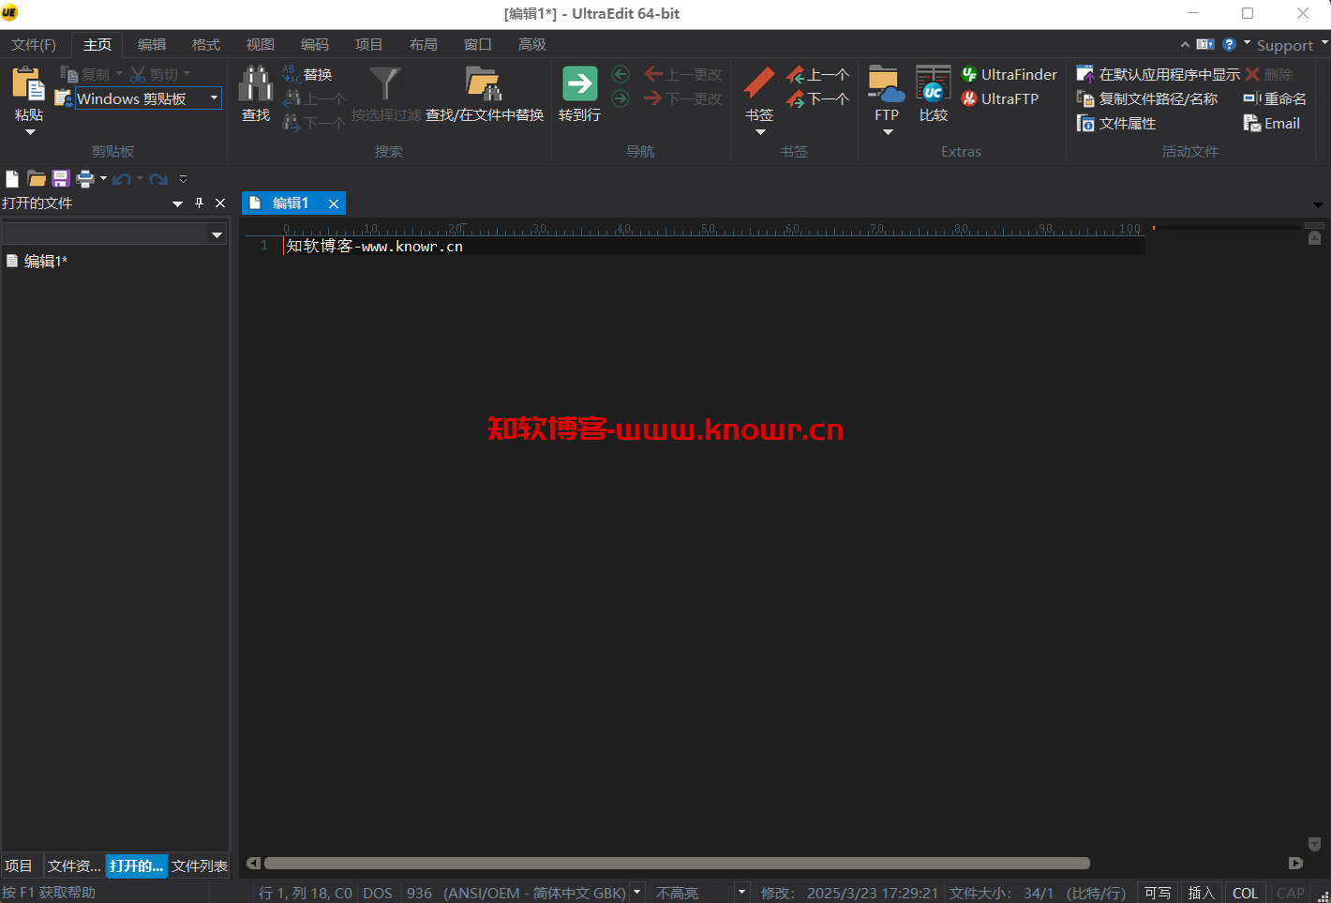Screen dimensions: 1331x903
Task: Click scroll right arrow of horizontal scrollbar
Action: (x=1295, y=863)
